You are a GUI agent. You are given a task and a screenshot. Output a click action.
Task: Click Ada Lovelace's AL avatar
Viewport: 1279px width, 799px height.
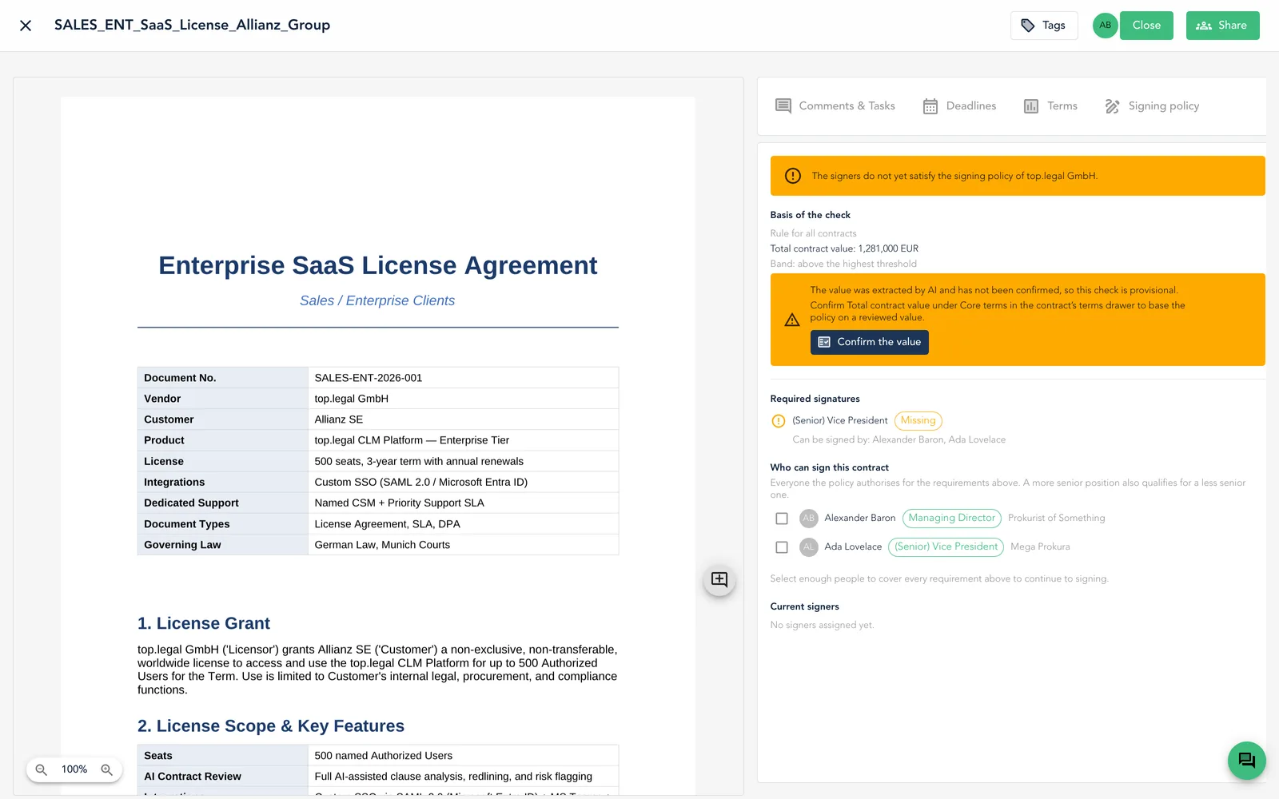click(x=809, y=547)
